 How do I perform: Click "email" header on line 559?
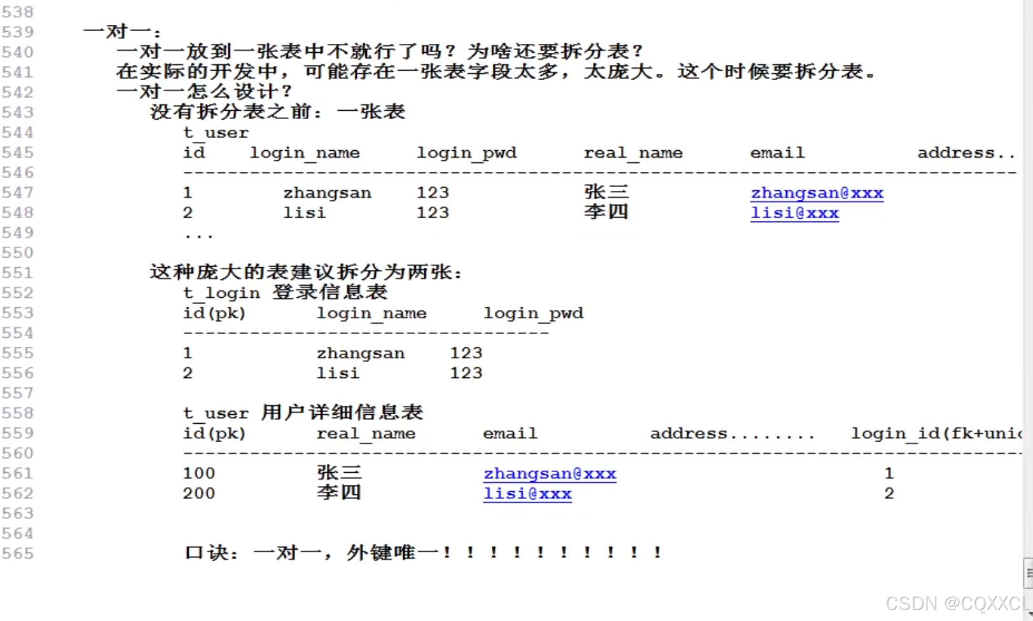510,433
